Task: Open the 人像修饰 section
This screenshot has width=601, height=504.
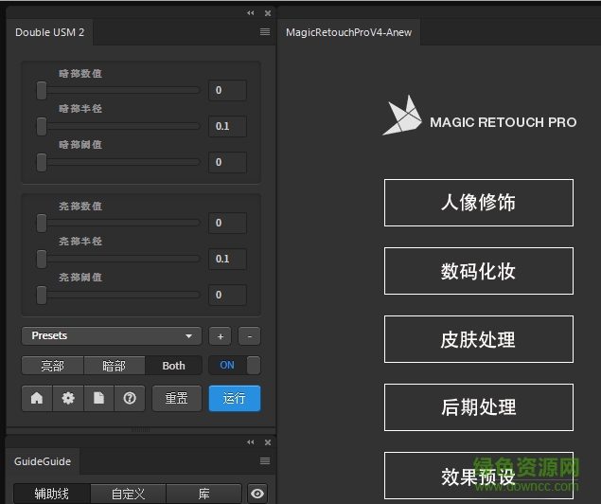Action: pyautogui.click(x=478, y=203)
